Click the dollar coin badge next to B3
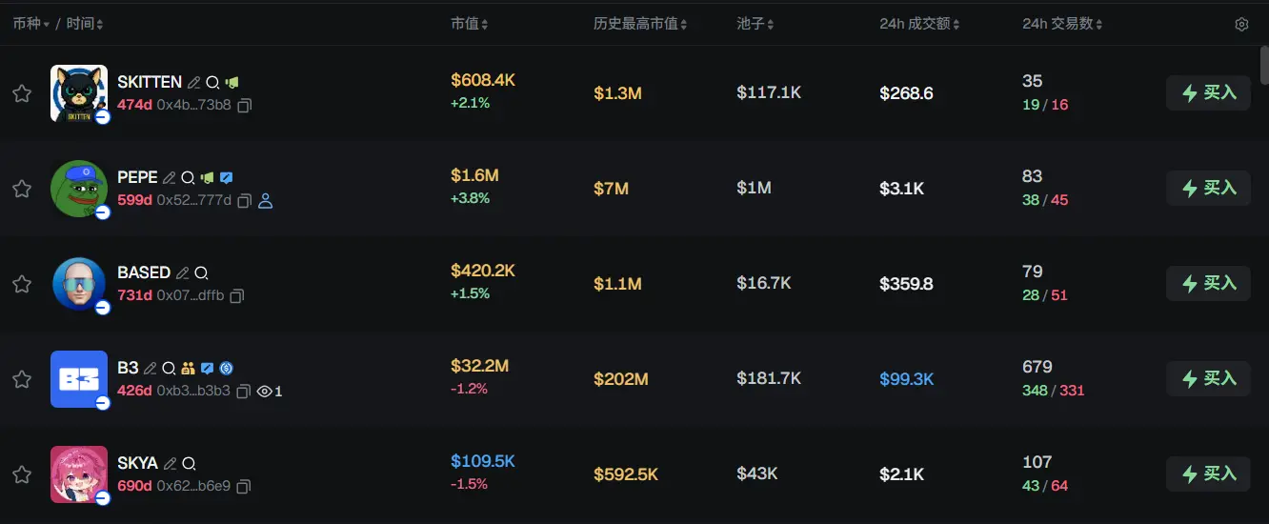This screenshot has height=524, width=1269. click(226, 369)
